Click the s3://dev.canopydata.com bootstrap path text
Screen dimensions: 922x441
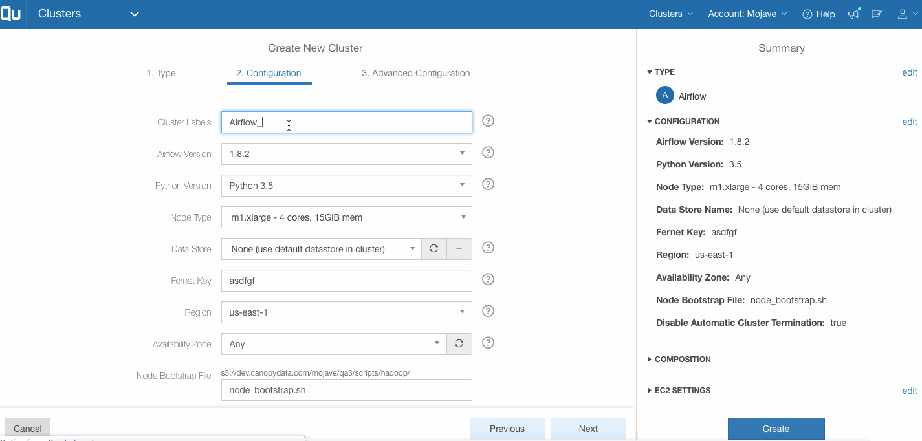point(316,373)
